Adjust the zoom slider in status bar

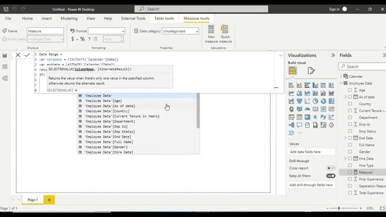tap(339, 209)
